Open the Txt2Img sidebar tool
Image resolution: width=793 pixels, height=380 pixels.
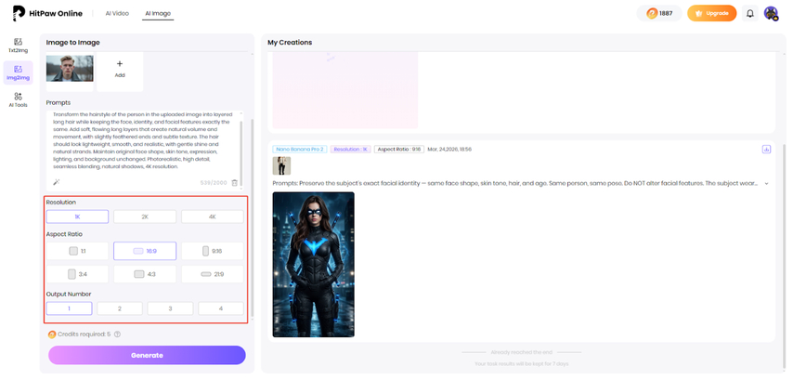pyautogui.click(x=18, y=45)
